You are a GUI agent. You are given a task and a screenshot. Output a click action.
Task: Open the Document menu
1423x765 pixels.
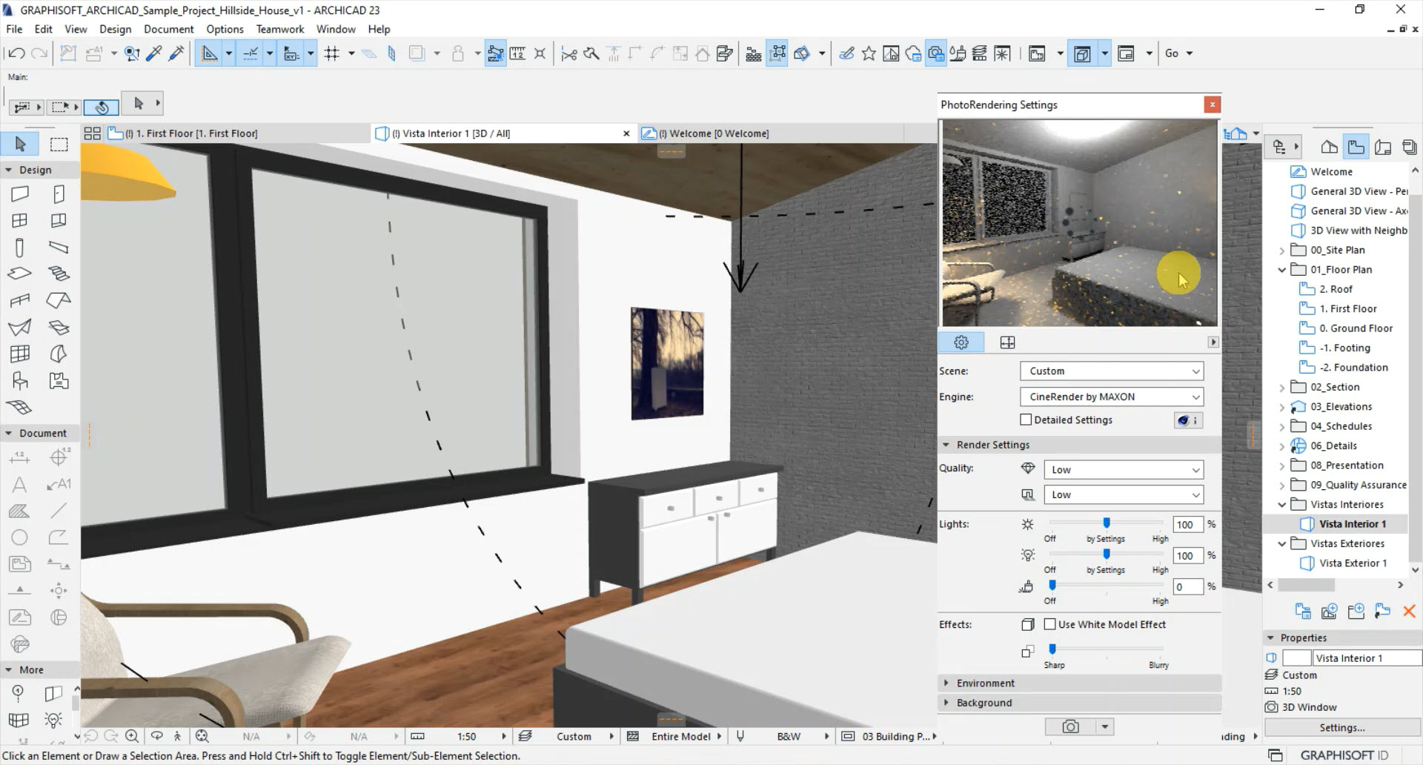click(x=168, y=29)
